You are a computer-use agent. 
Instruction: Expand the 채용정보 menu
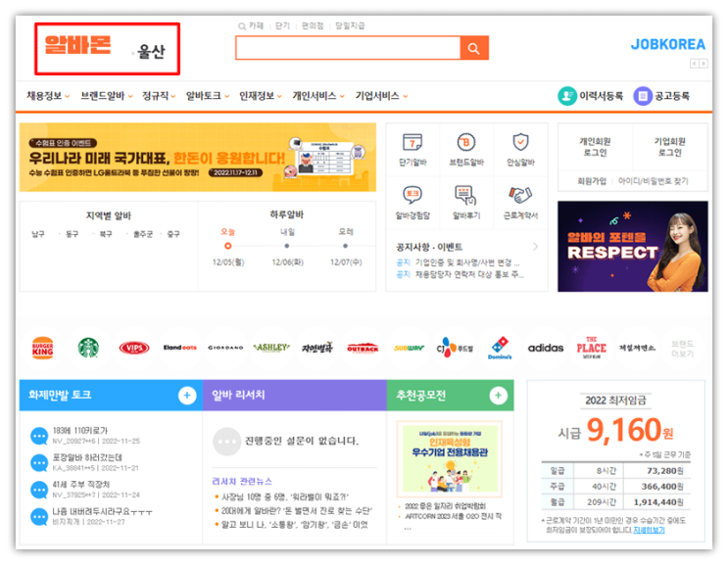click(x=48, y=96)
